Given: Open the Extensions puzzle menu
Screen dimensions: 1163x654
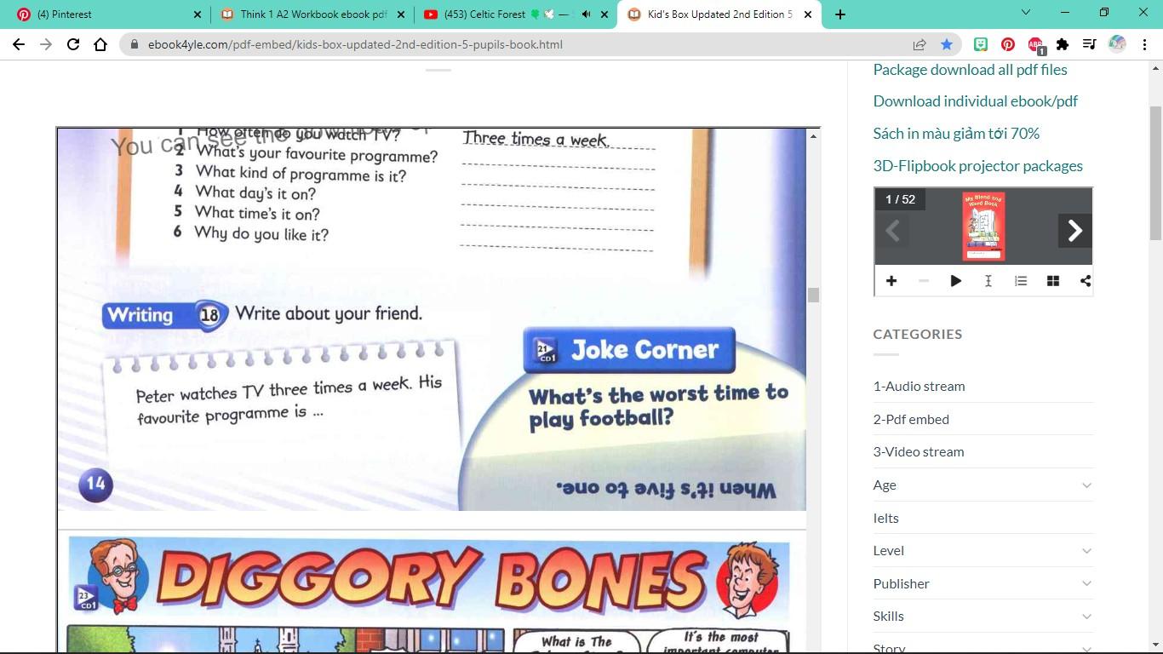Looking at the screenshot, I should tap(1063, 44).
